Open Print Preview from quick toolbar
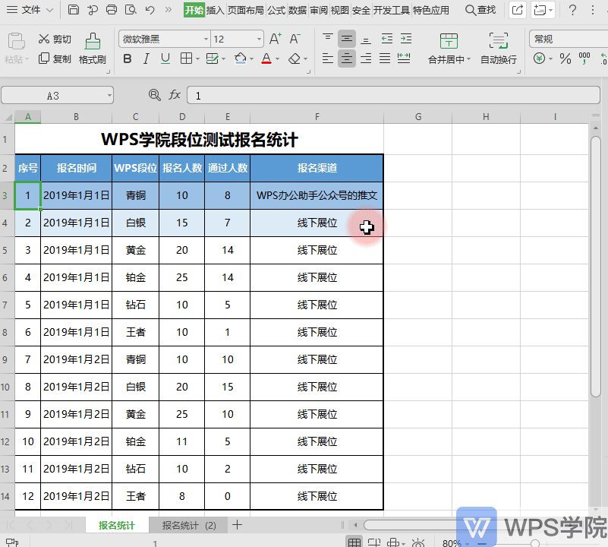608x547 pixels. (131, 9)
